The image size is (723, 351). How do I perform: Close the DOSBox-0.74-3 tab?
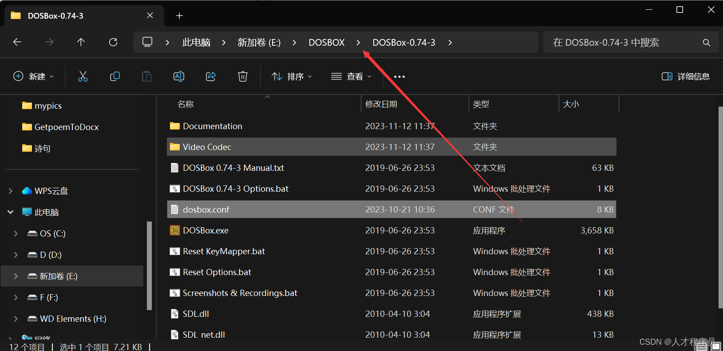click(150, 16)
